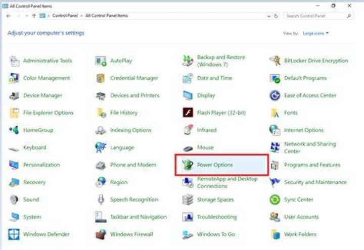This screenshot has height=250, width=364.
Task: Click the Display monitor icon
Action: tap(188, 95)
